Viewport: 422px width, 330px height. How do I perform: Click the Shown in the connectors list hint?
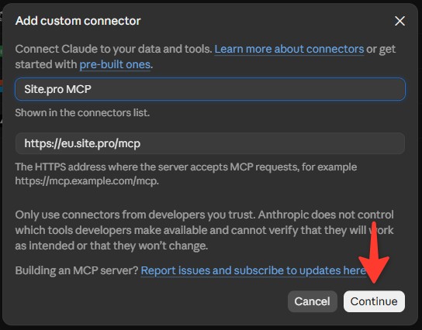[x=82, y=112]
